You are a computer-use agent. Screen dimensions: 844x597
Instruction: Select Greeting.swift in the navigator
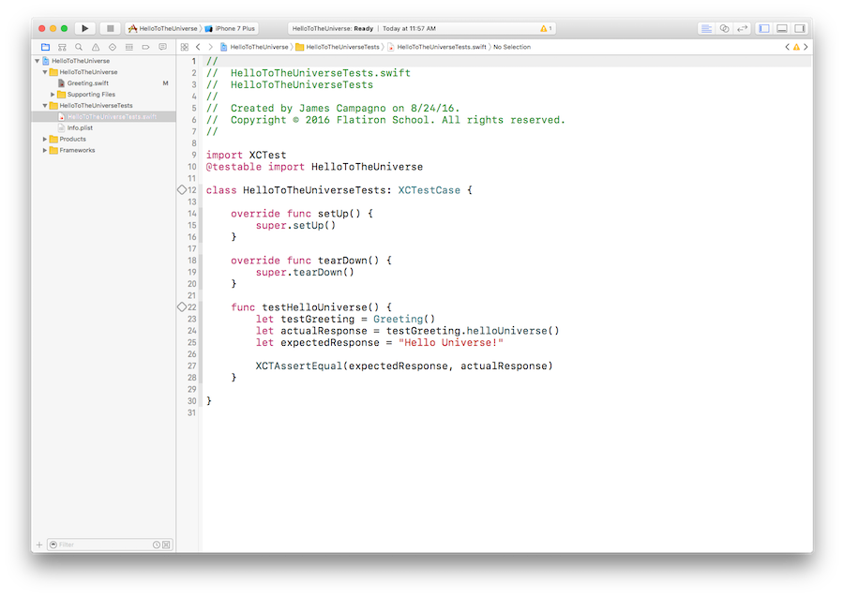pos(88,83)
